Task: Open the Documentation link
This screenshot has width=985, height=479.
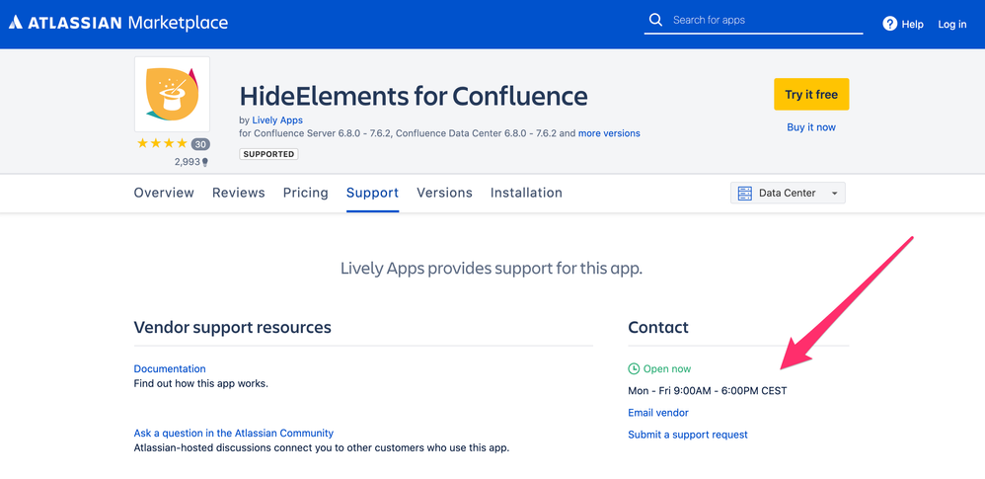Action: pos(170,369)
